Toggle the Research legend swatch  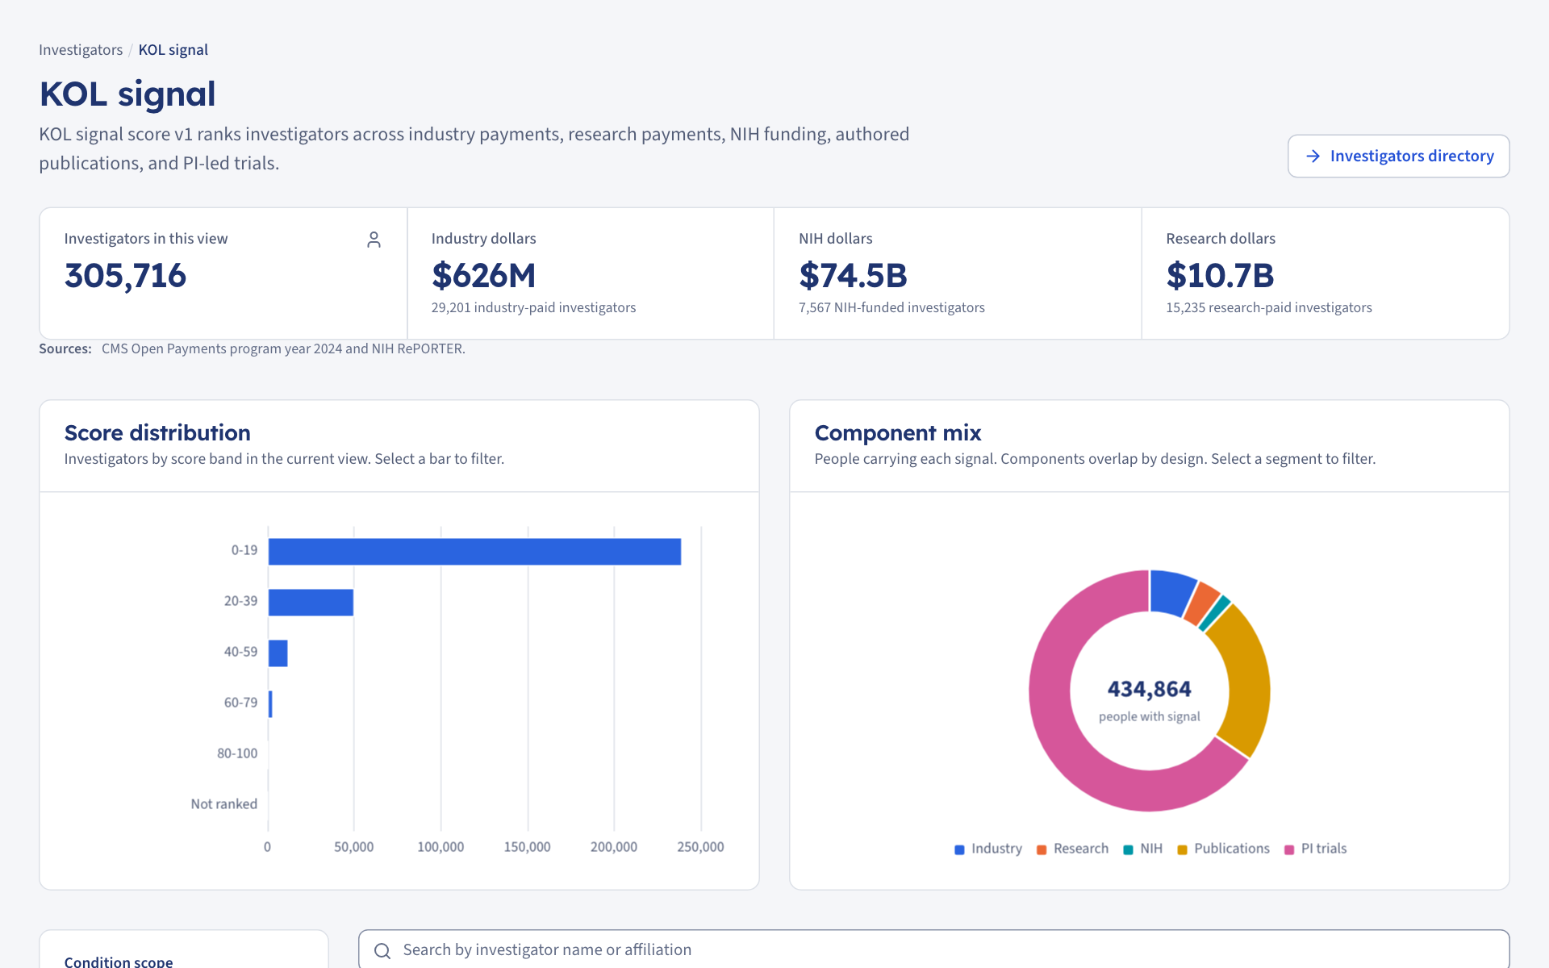(1042, 849)
